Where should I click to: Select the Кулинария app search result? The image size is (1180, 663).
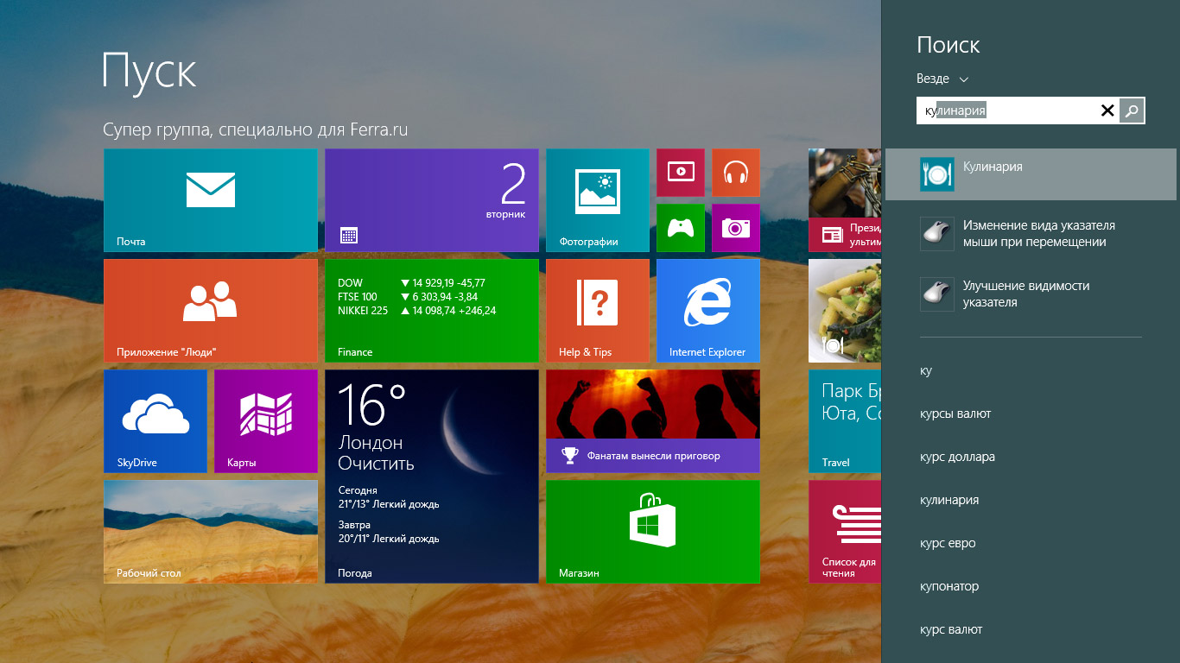click(1030, 174)
